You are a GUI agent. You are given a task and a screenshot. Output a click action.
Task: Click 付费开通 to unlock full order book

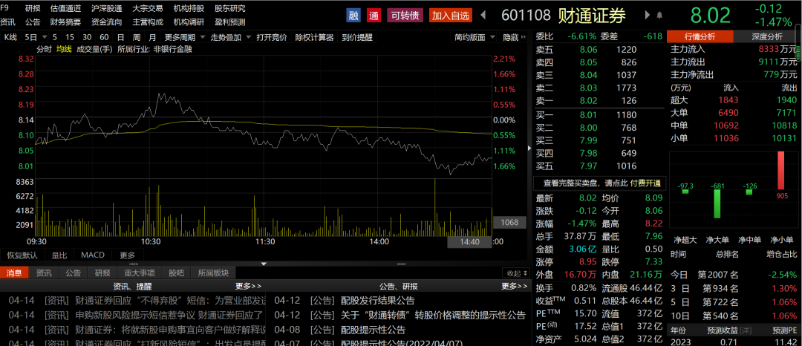point(645,183)
